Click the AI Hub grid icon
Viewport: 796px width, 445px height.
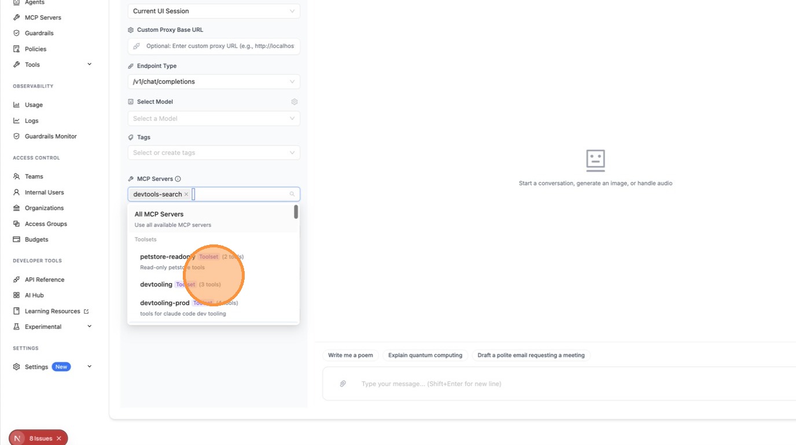(x=16, y=295)
